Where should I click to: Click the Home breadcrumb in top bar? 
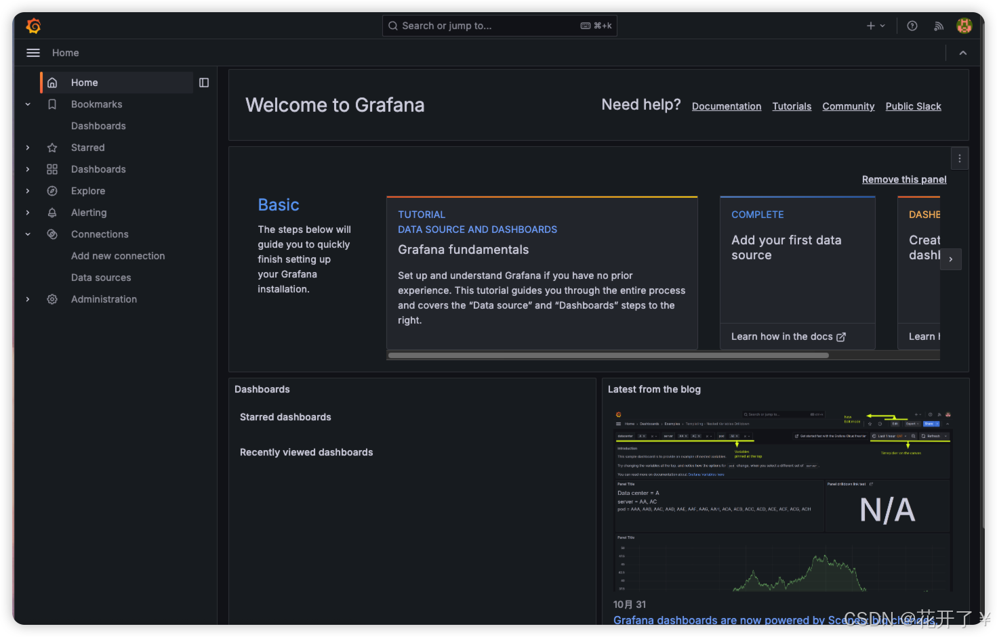66,53
